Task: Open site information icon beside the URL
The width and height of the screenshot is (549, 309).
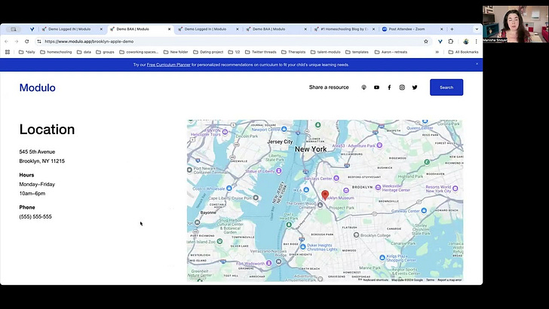Action: coord(39,41)
